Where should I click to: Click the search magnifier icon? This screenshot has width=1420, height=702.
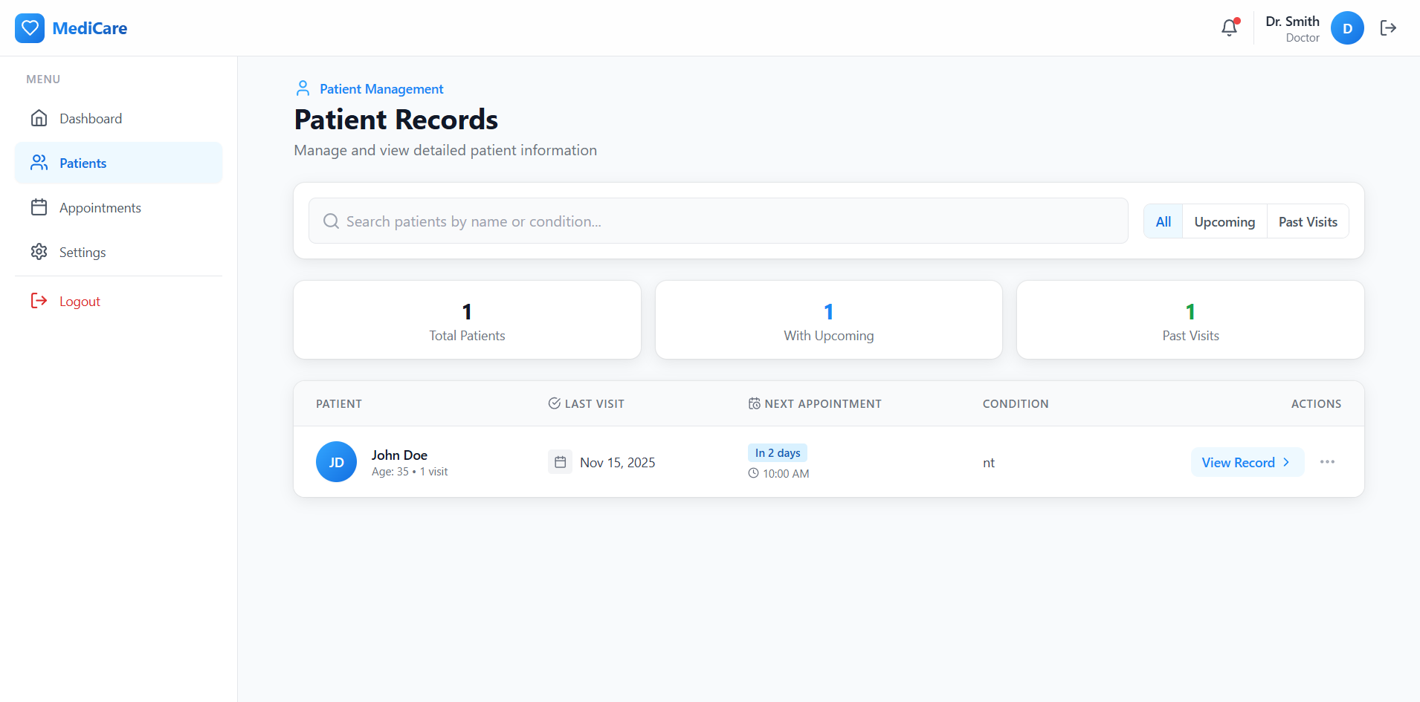pos(331,221)
